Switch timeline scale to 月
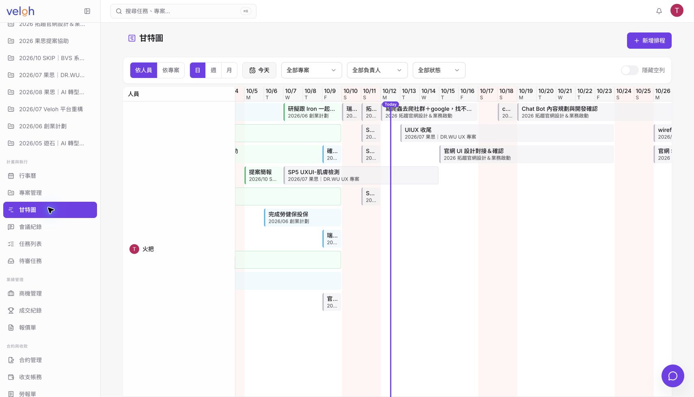 229,70
